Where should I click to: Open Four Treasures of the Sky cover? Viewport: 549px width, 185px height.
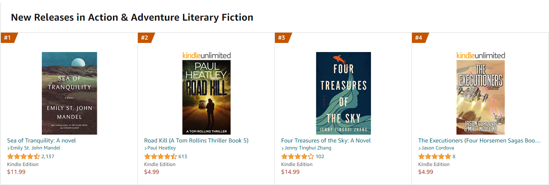tap(343, 93)
